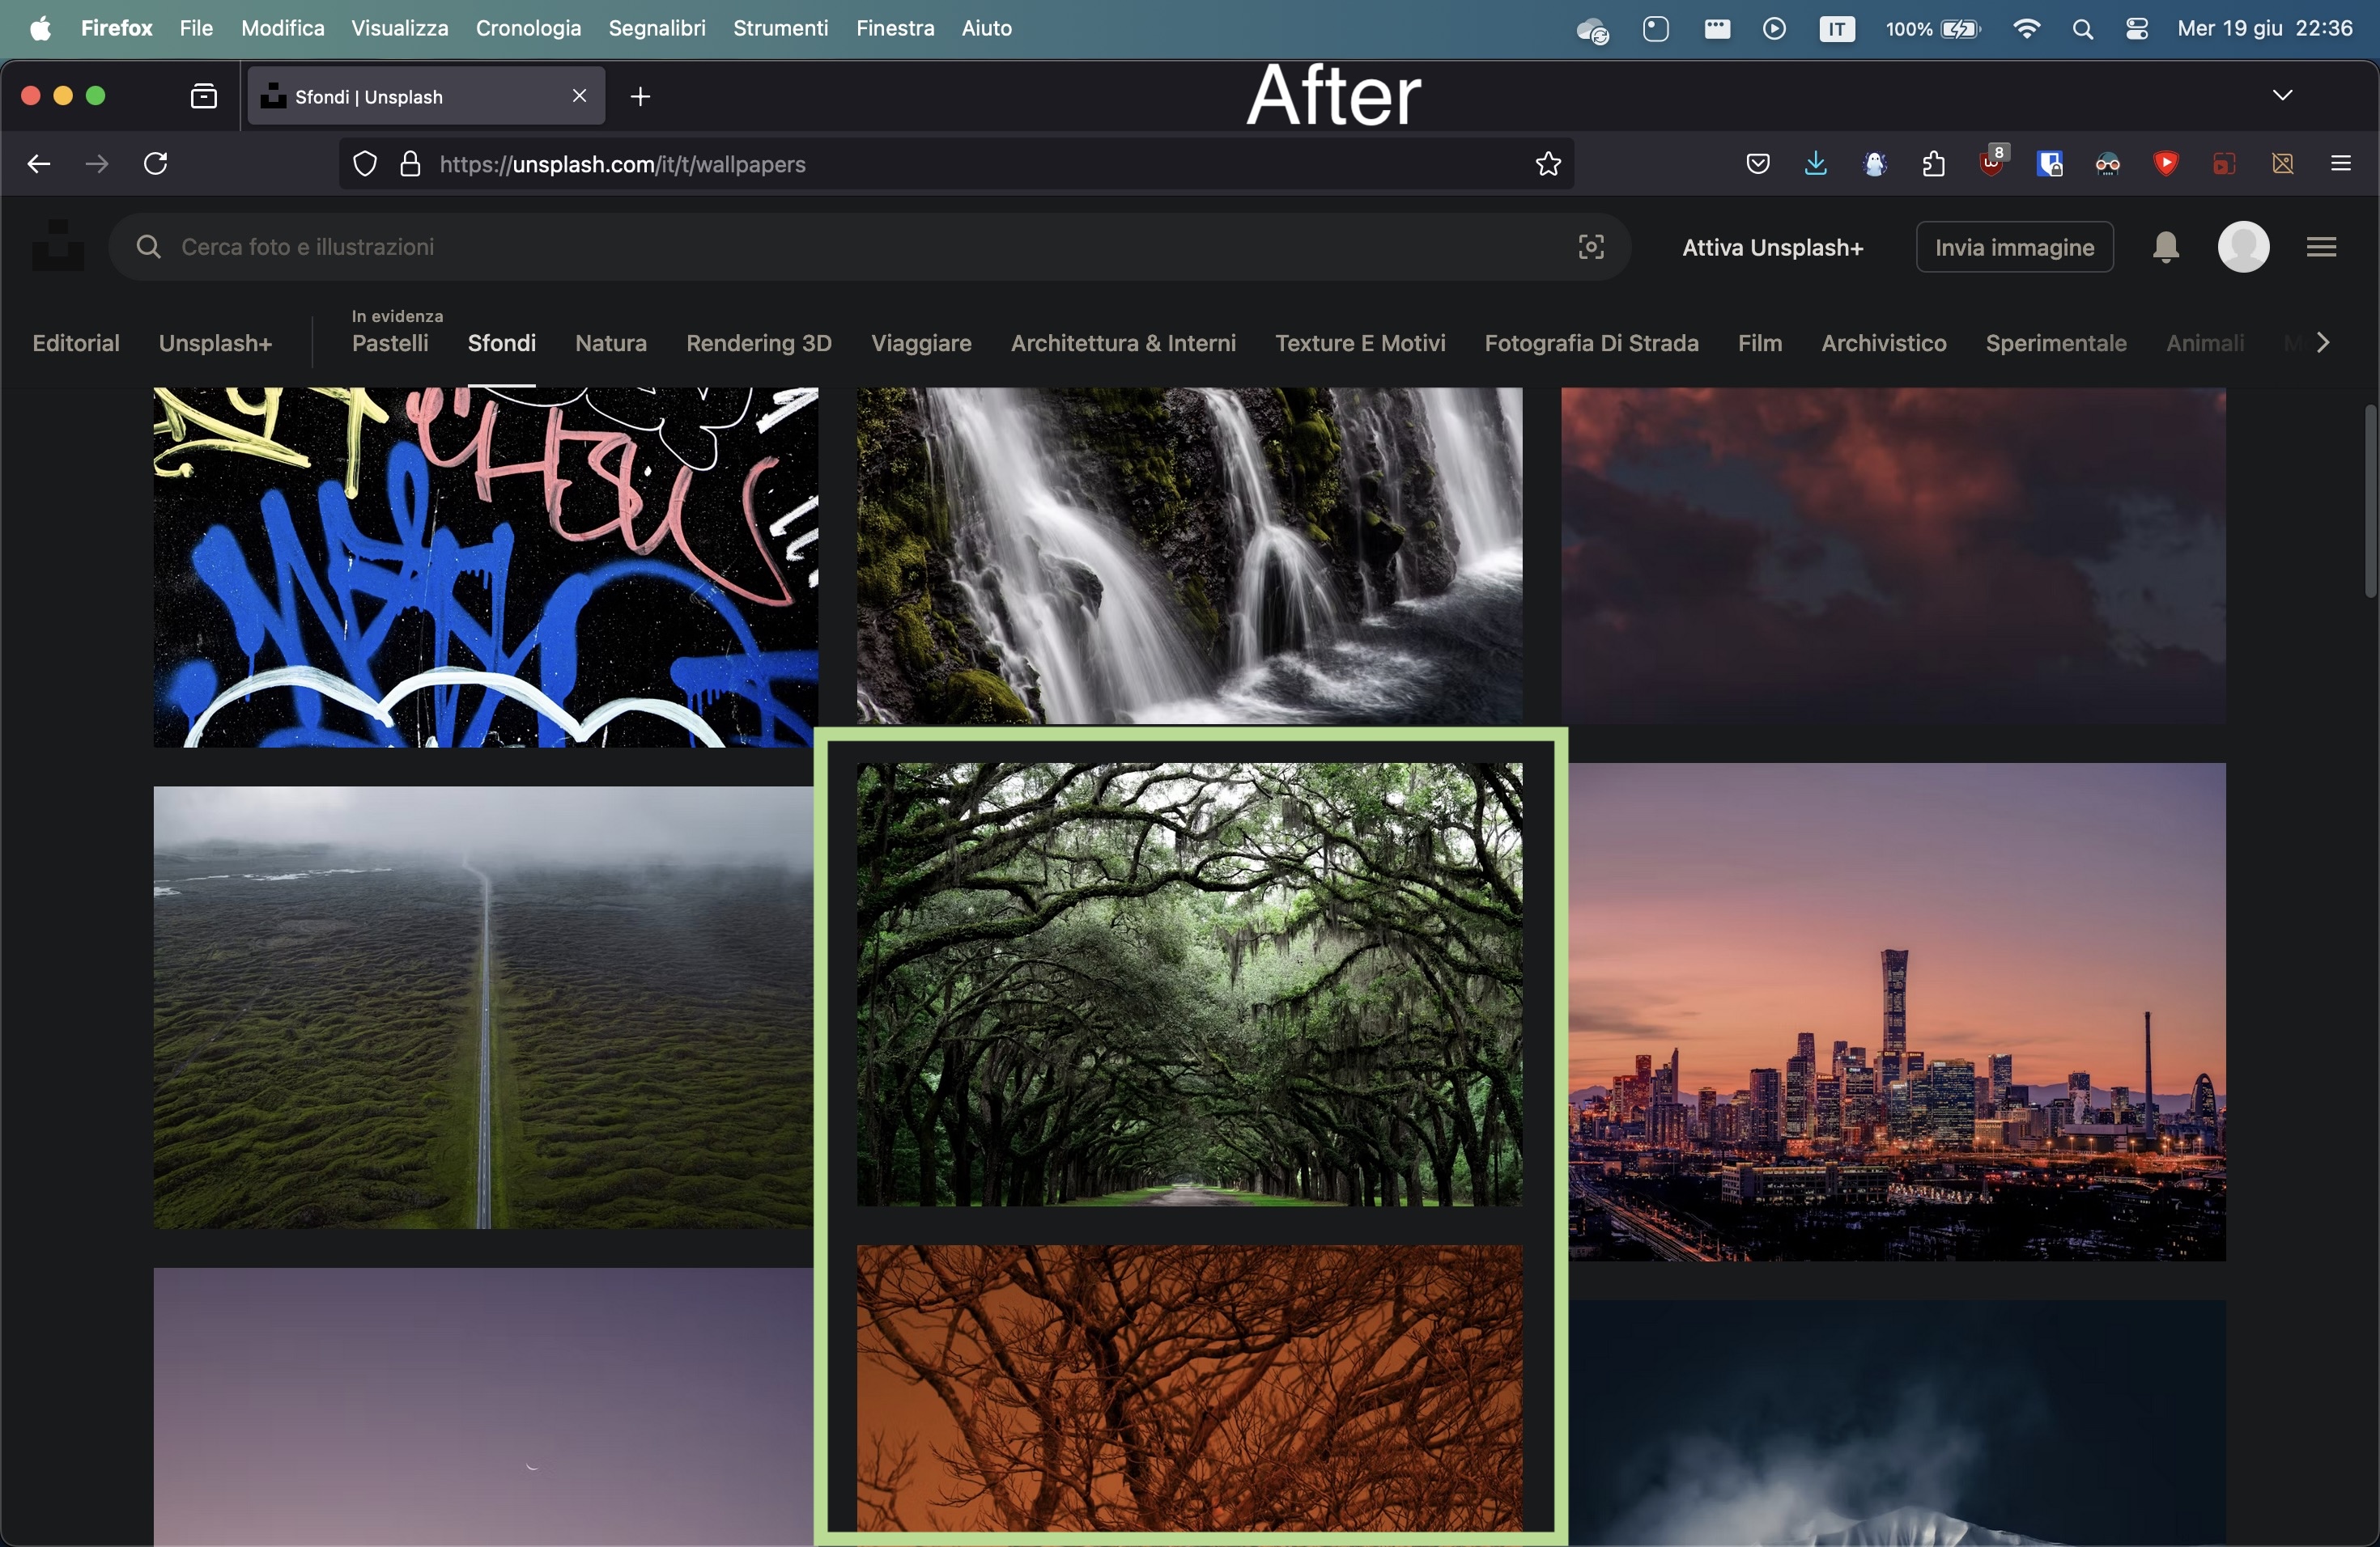Click the Attiva Unsplash+ link

(x=1772, y=248)
